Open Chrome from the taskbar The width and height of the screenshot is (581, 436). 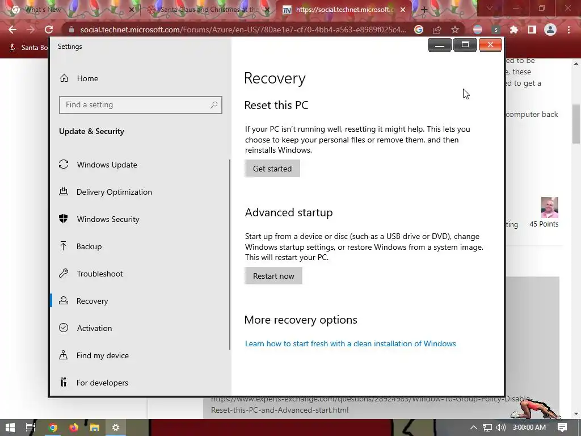[x=53, y=427]
